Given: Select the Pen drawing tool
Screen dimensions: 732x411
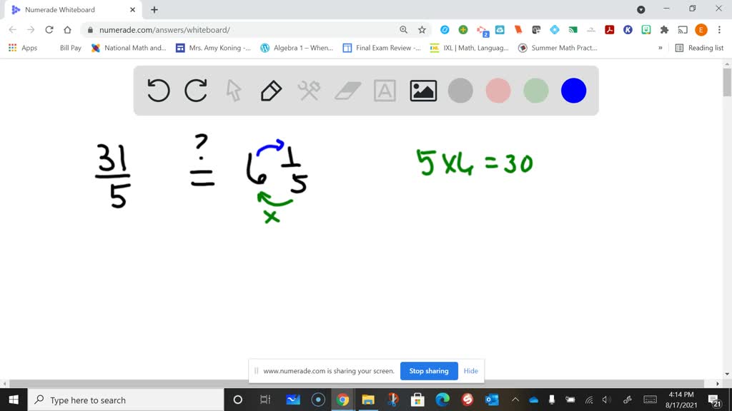Looking at the screenshot, I should [x=271, y=91].
